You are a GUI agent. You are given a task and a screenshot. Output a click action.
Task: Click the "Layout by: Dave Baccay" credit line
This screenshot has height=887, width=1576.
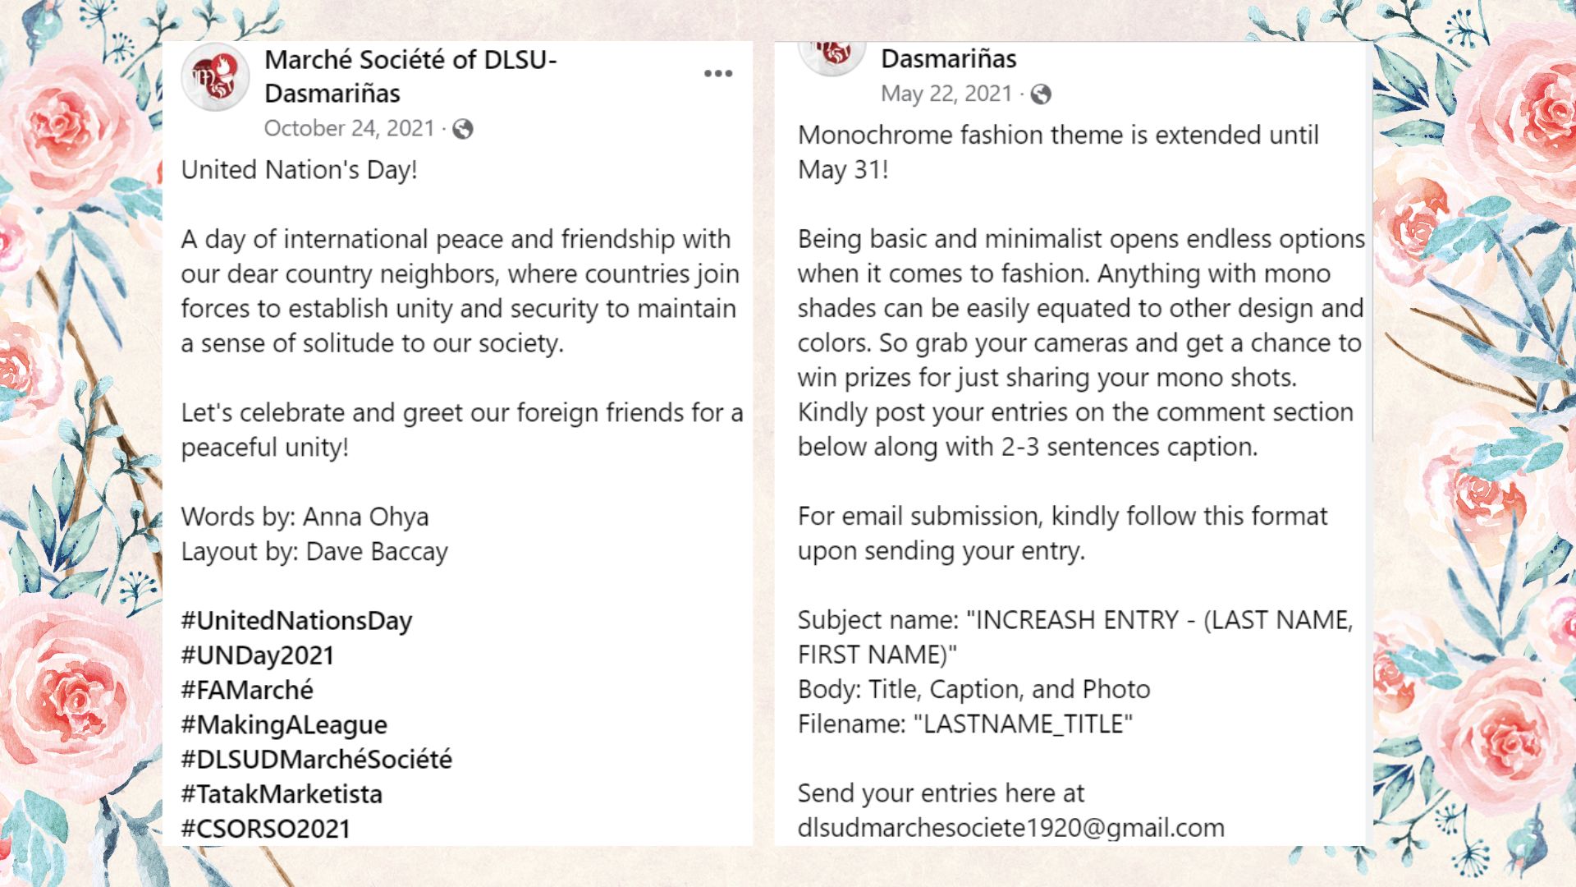point(314,552)
